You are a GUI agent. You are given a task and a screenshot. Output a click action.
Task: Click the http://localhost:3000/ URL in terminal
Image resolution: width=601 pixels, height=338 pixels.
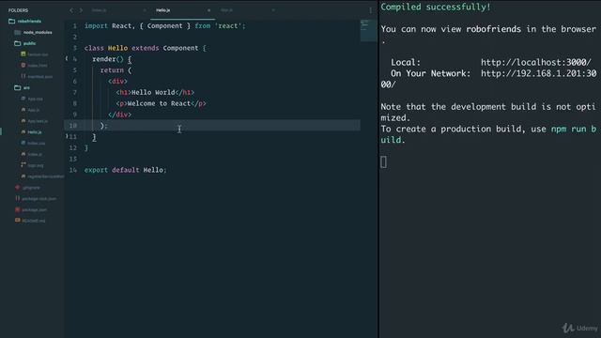coord(536,62)
